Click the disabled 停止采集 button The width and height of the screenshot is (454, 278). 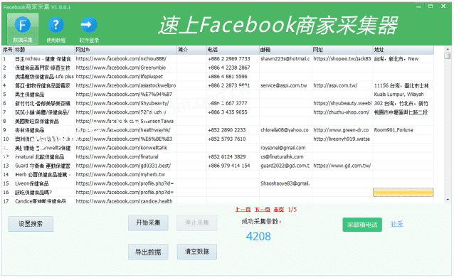pyautogui.click(x=197, y=223)
